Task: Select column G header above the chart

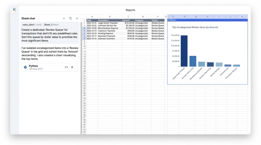Action: [196, 17]
